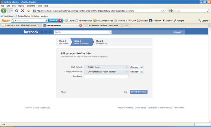Click the Launch toolbar item
This screenshot has width=211, height=127.
tap(70, 21)
